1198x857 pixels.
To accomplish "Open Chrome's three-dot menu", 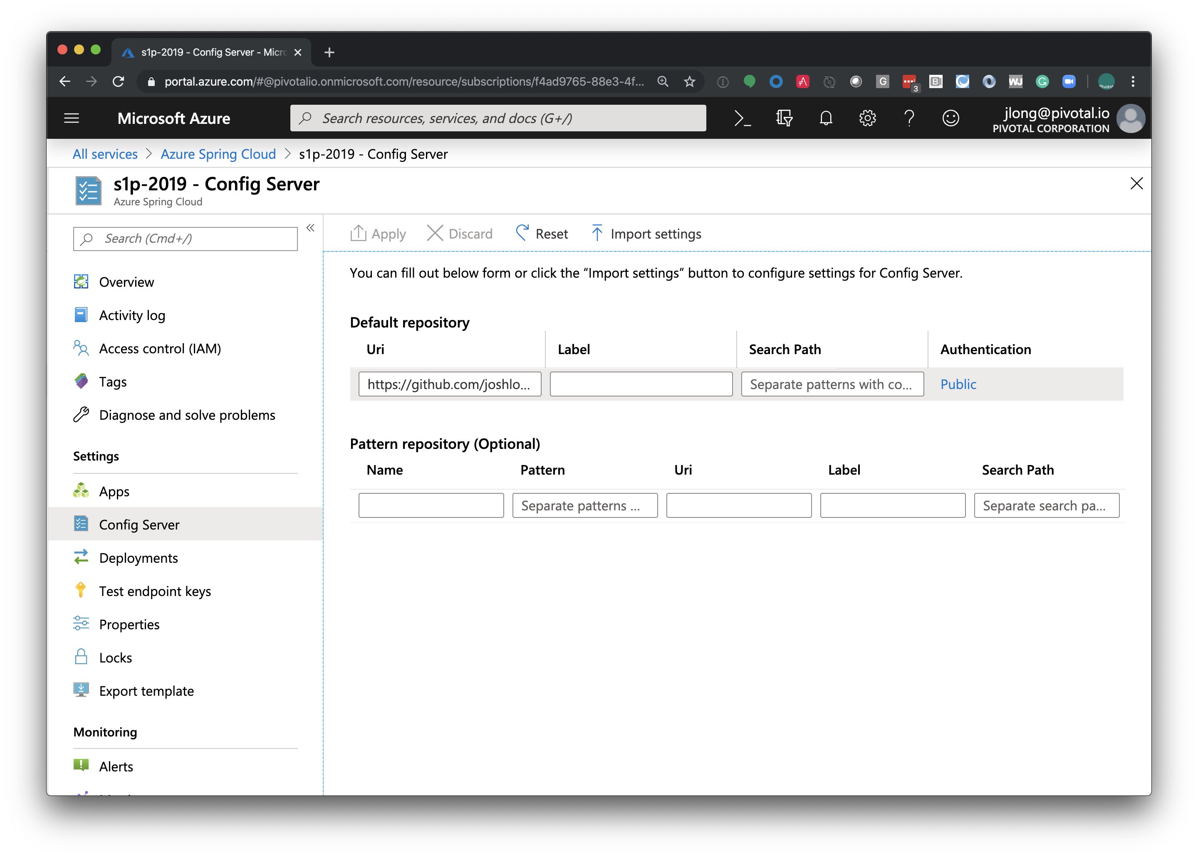I will pos(1133,81).
